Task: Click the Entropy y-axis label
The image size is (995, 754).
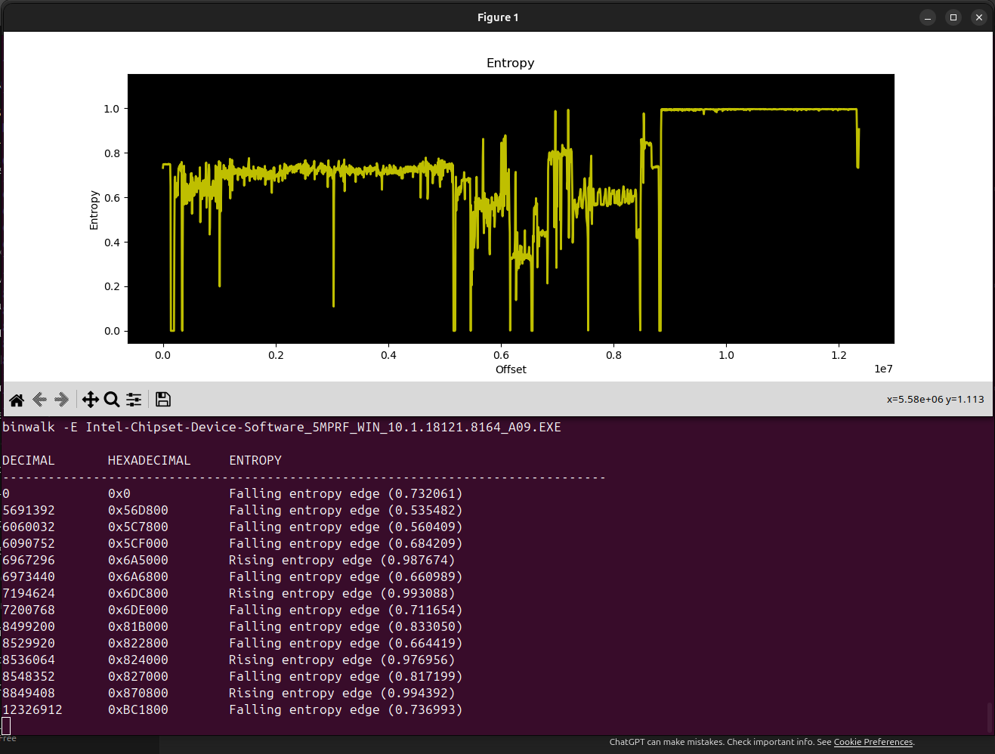Action: (x=94, y=210)
